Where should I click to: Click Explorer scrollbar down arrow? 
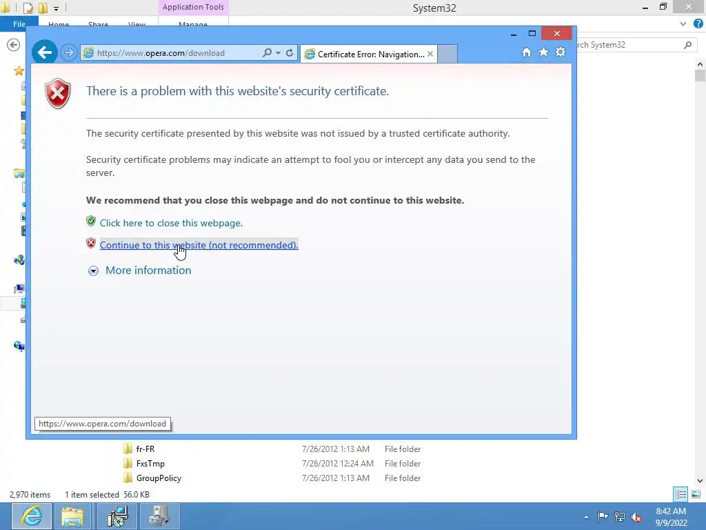(700, 481)
